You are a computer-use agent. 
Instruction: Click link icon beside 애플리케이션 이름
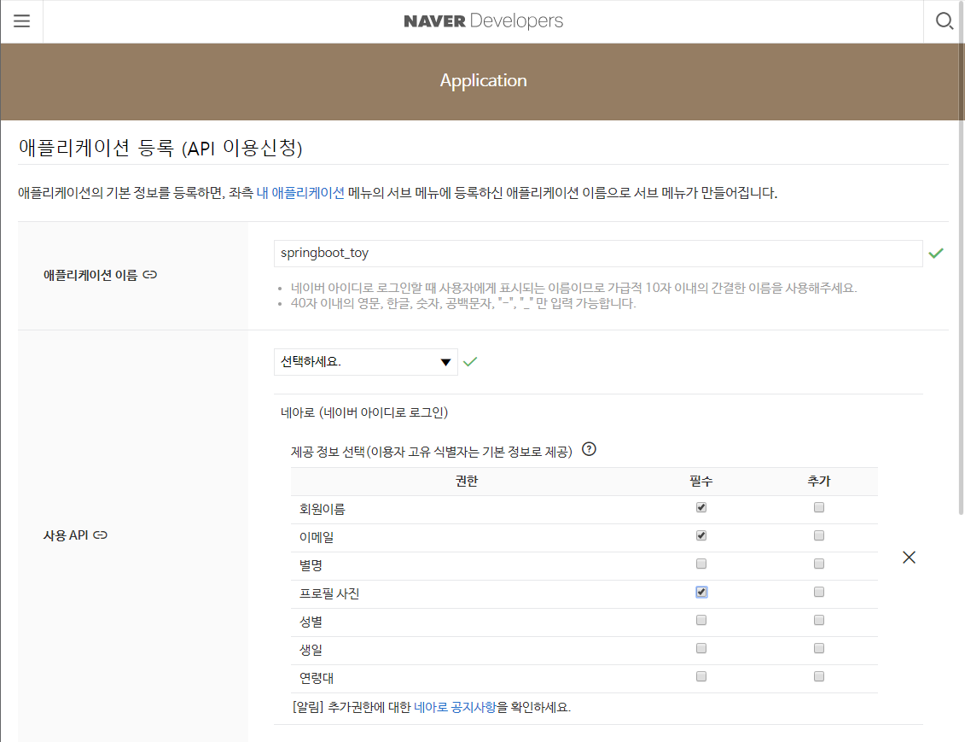150,275
